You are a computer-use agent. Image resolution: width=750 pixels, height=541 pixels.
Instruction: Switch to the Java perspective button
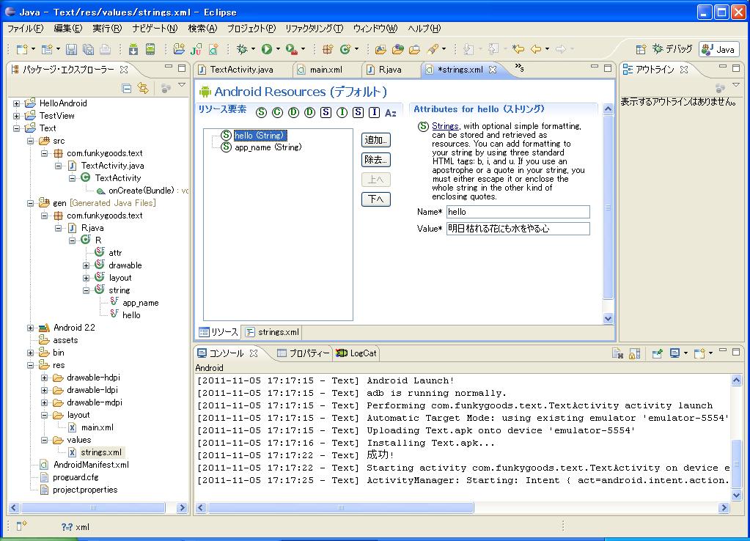tap(719, 49)
